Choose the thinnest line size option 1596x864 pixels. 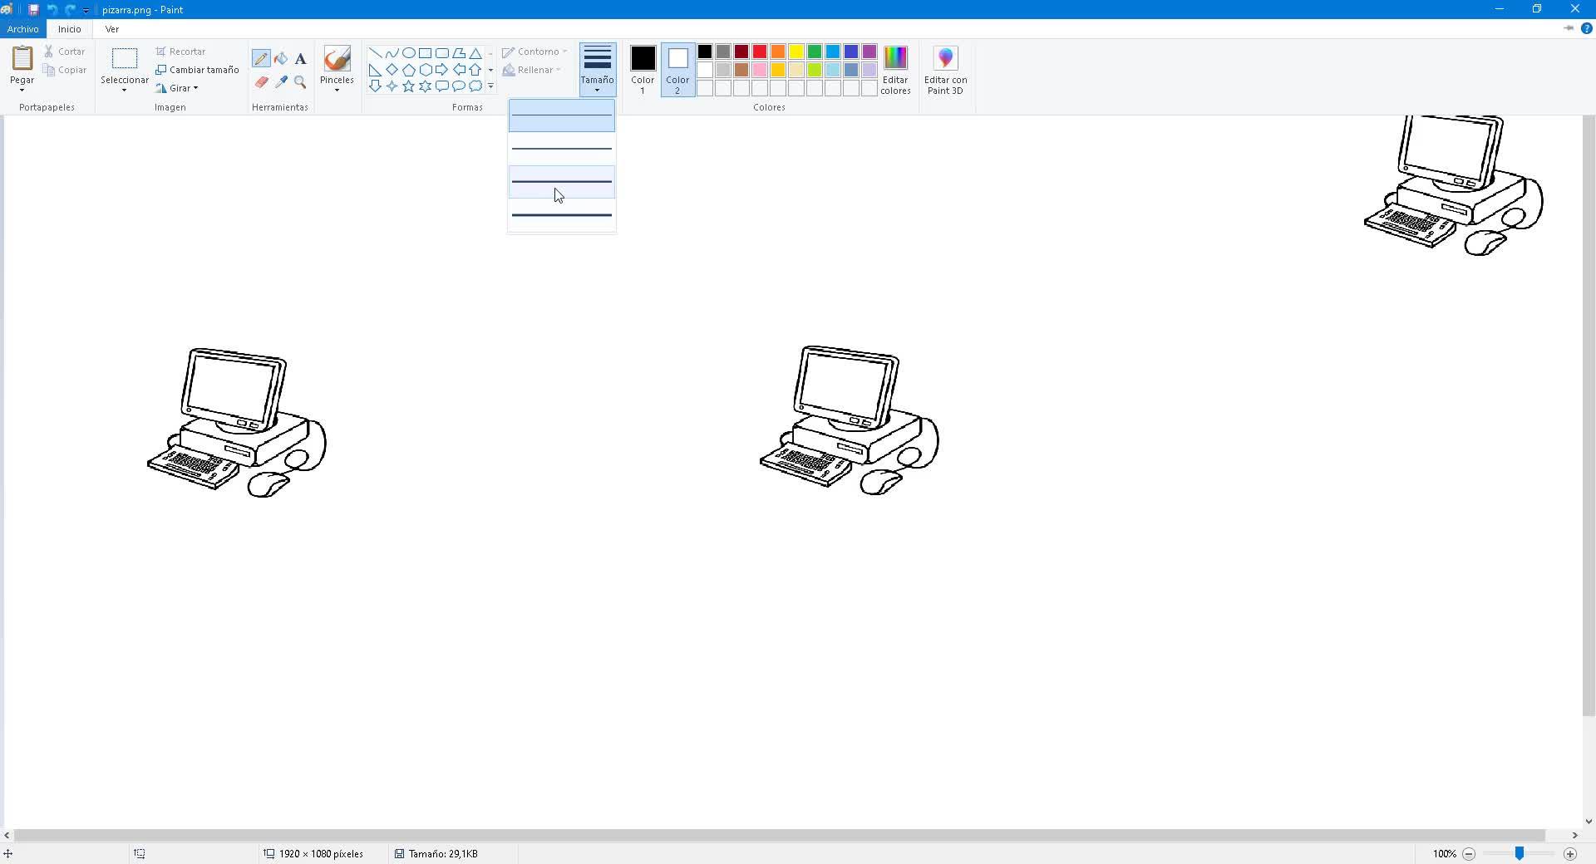[562, 115]
